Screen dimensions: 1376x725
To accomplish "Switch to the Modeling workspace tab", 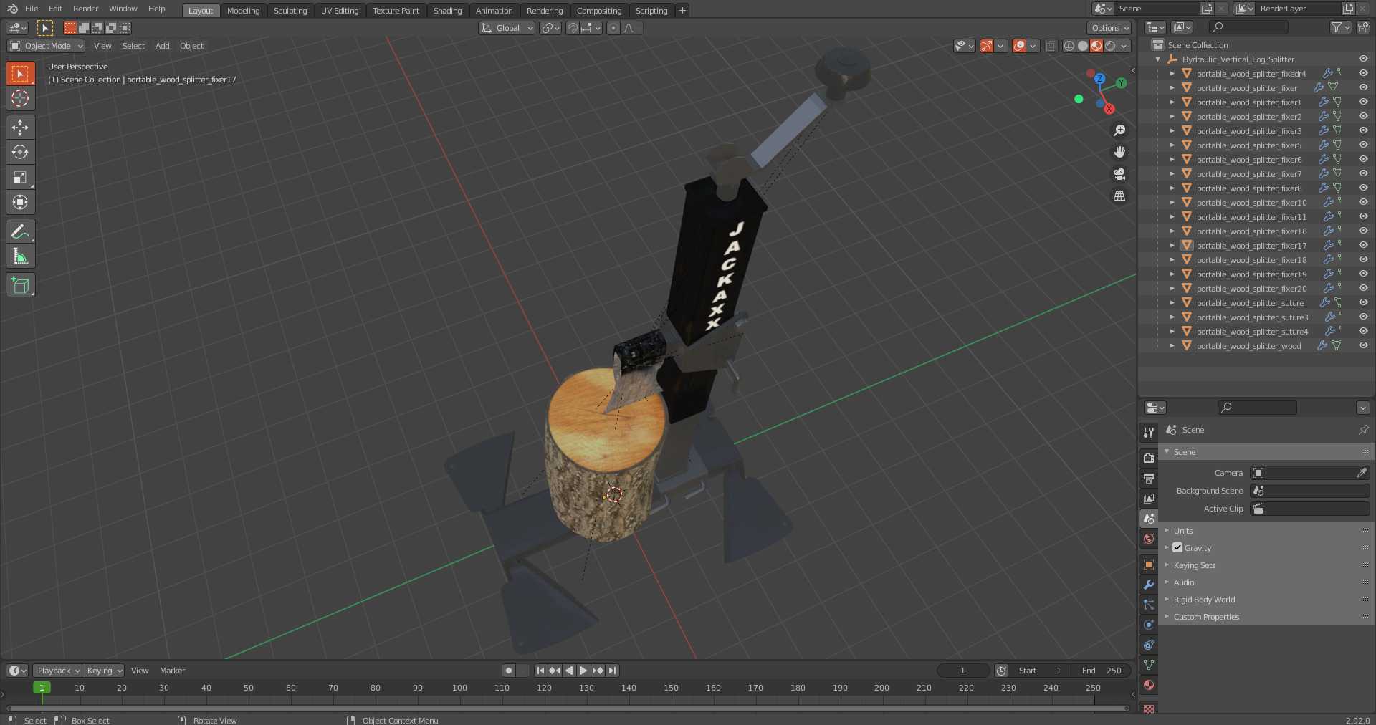I will tap(243, 11).
